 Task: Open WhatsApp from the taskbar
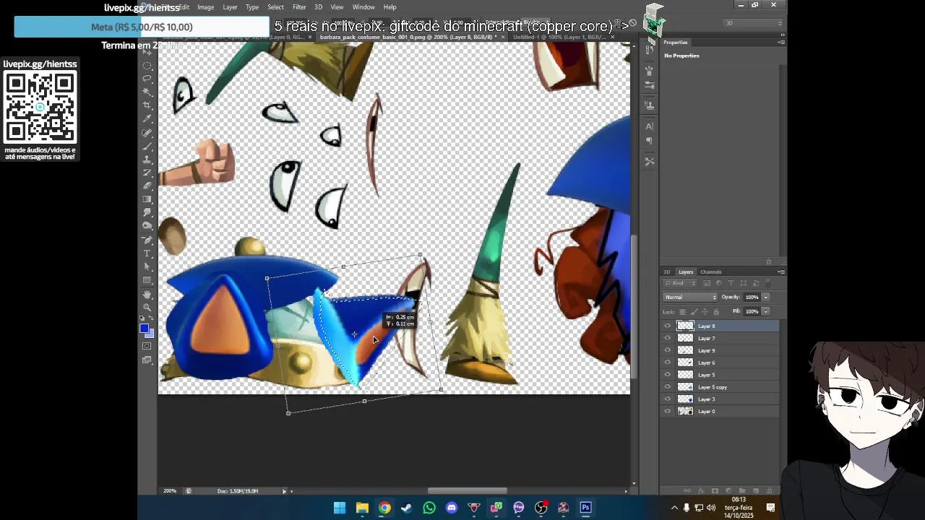coord(429,508)
